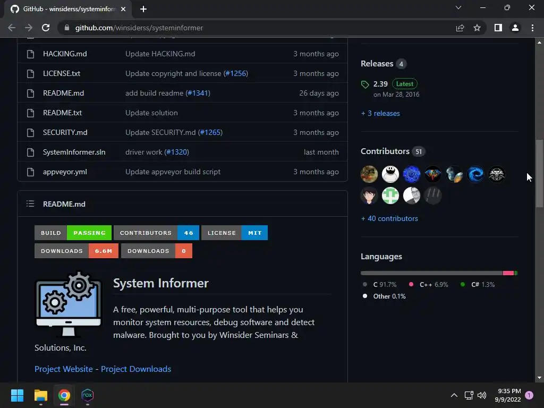Open pull request #1341 link

pos(198,93)
